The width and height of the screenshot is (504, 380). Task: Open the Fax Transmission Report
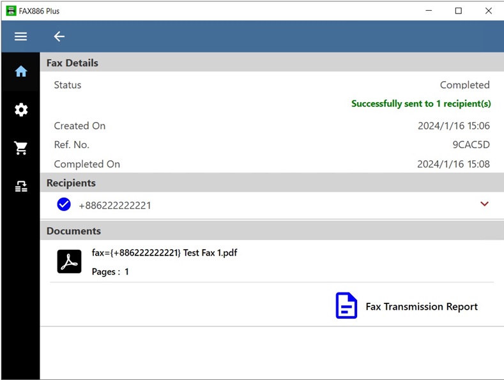coord(422,307)
